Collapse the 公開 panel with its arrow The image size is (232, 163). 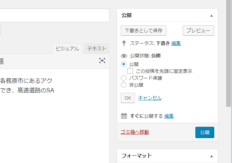click(211, 16)
